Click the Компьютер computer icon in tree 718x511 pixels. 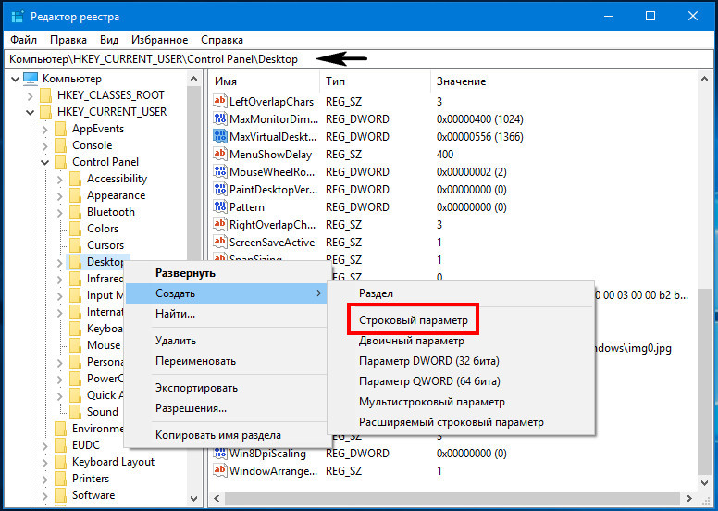click(31, 79)
